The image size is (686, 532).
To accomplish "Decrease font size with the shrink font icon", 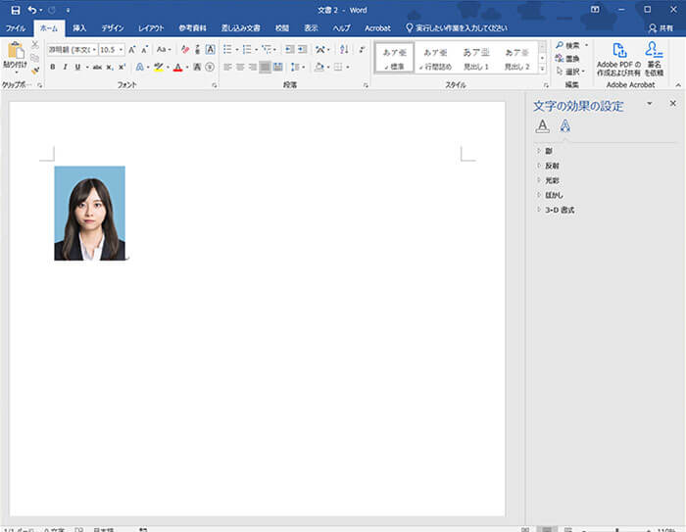I will click(145, 50).
